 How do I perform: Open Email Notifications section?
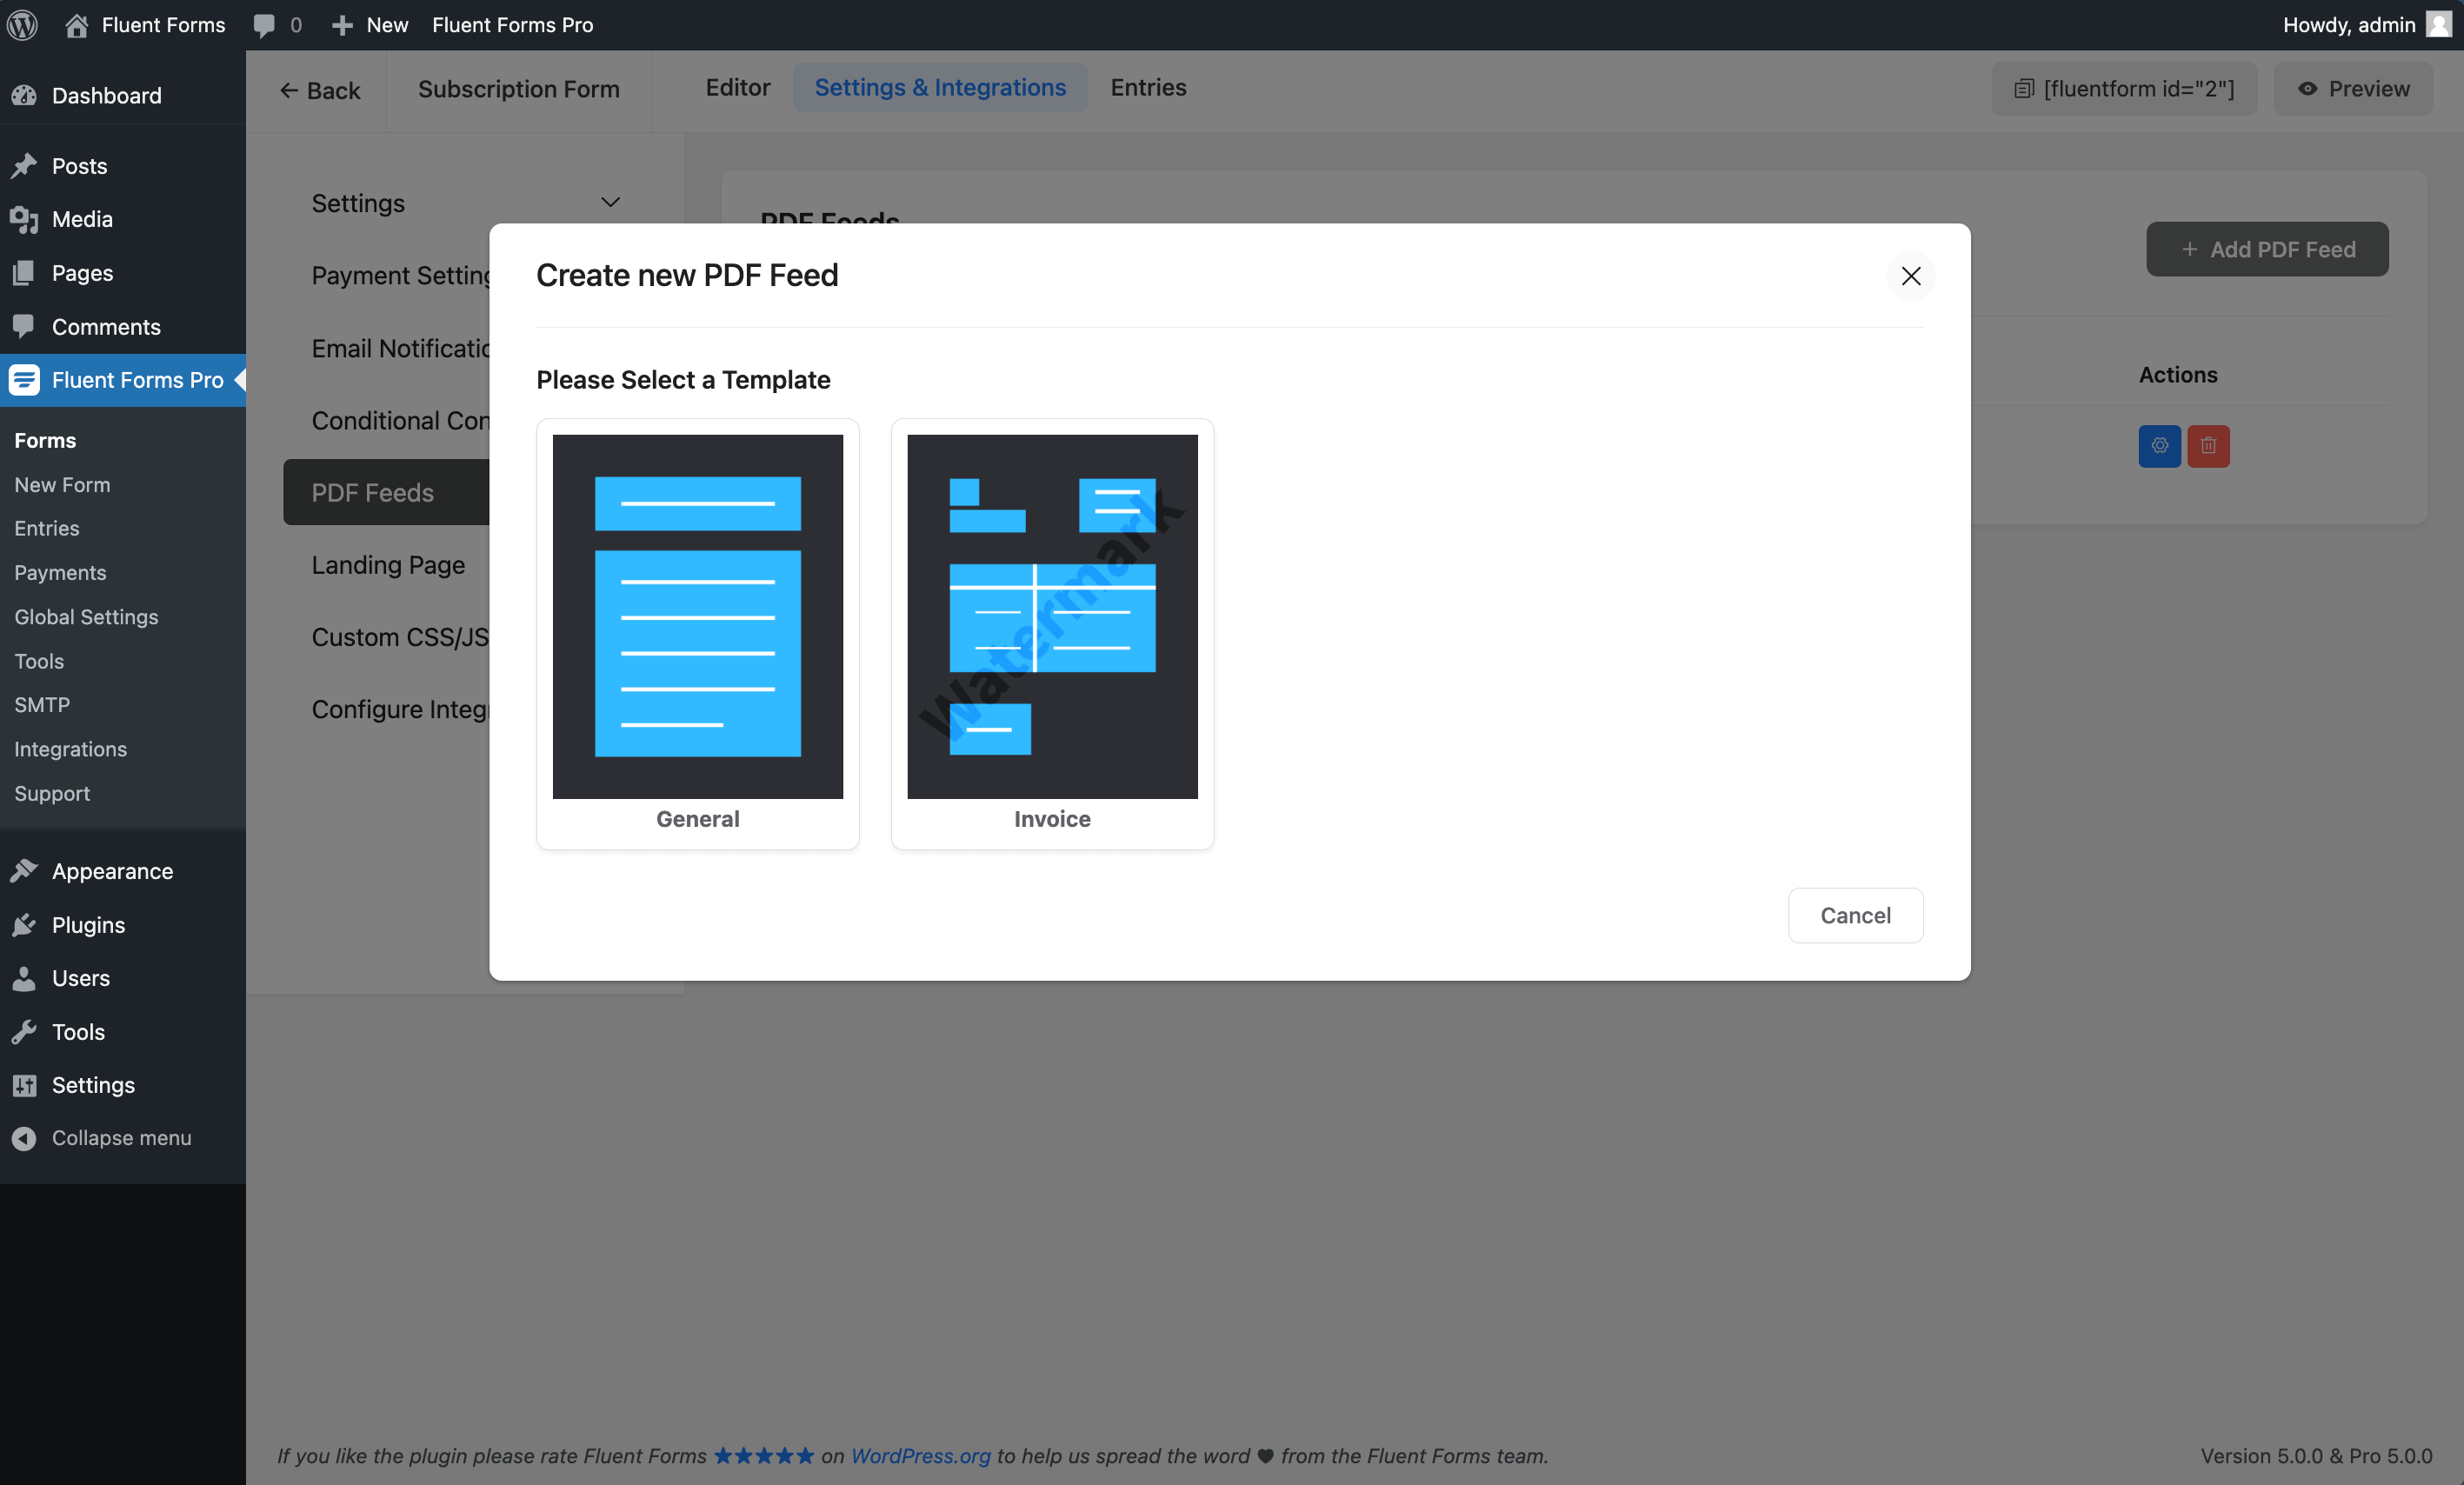coord(400,348)
